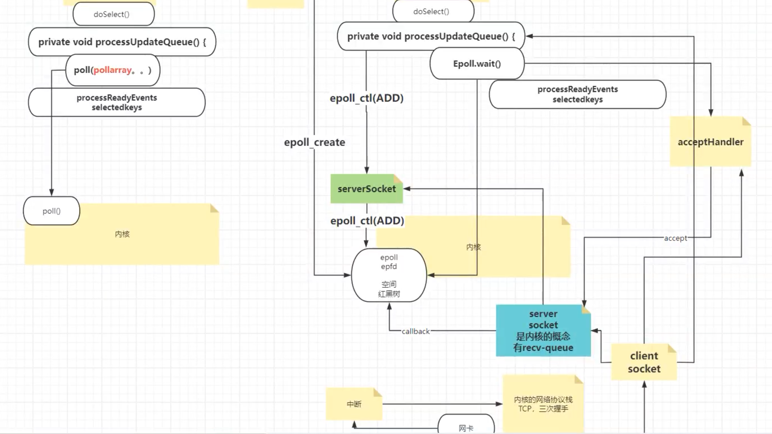Click the 内核的网络协议栈 TCP note

click(x=543, y=404)
